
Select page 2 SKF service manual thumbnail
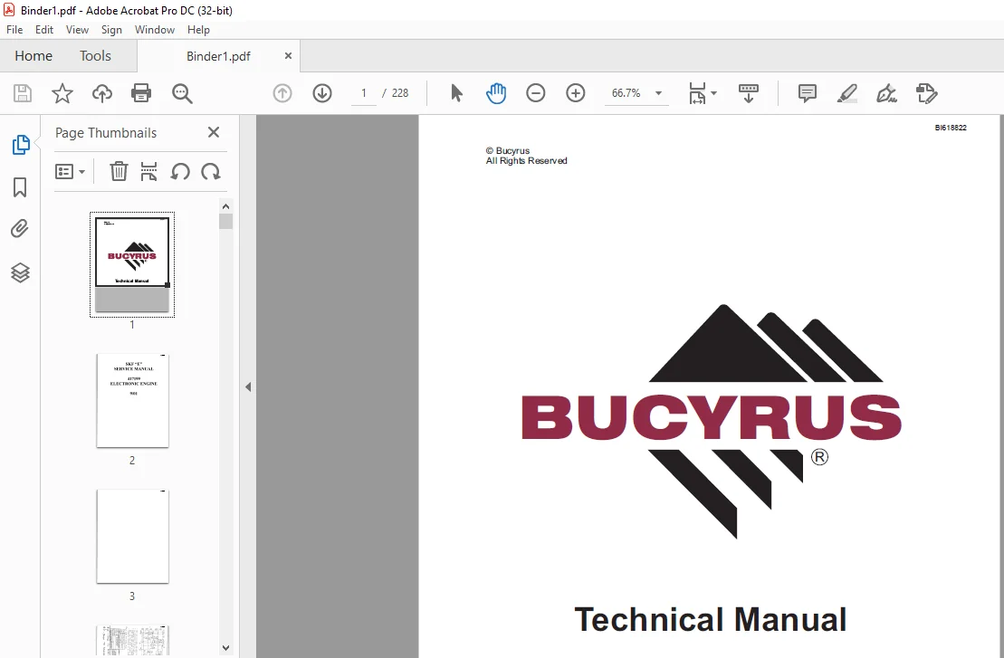click(x=132, y=401)
